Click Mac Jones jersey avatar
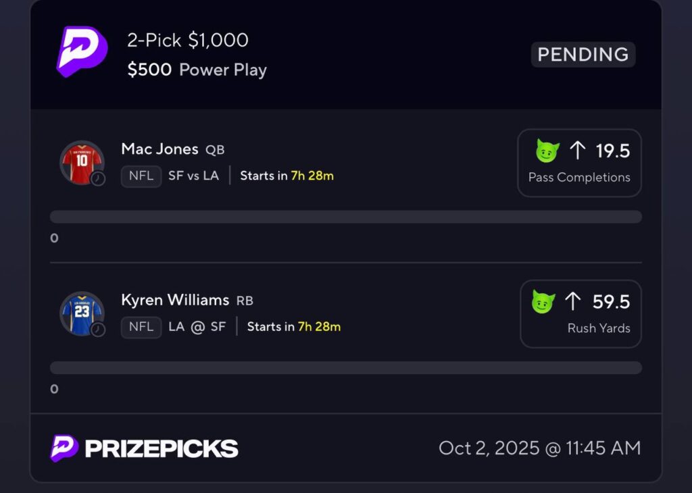Screen dimensions: 692x493 pyautogui.click(x=81, y=162)
